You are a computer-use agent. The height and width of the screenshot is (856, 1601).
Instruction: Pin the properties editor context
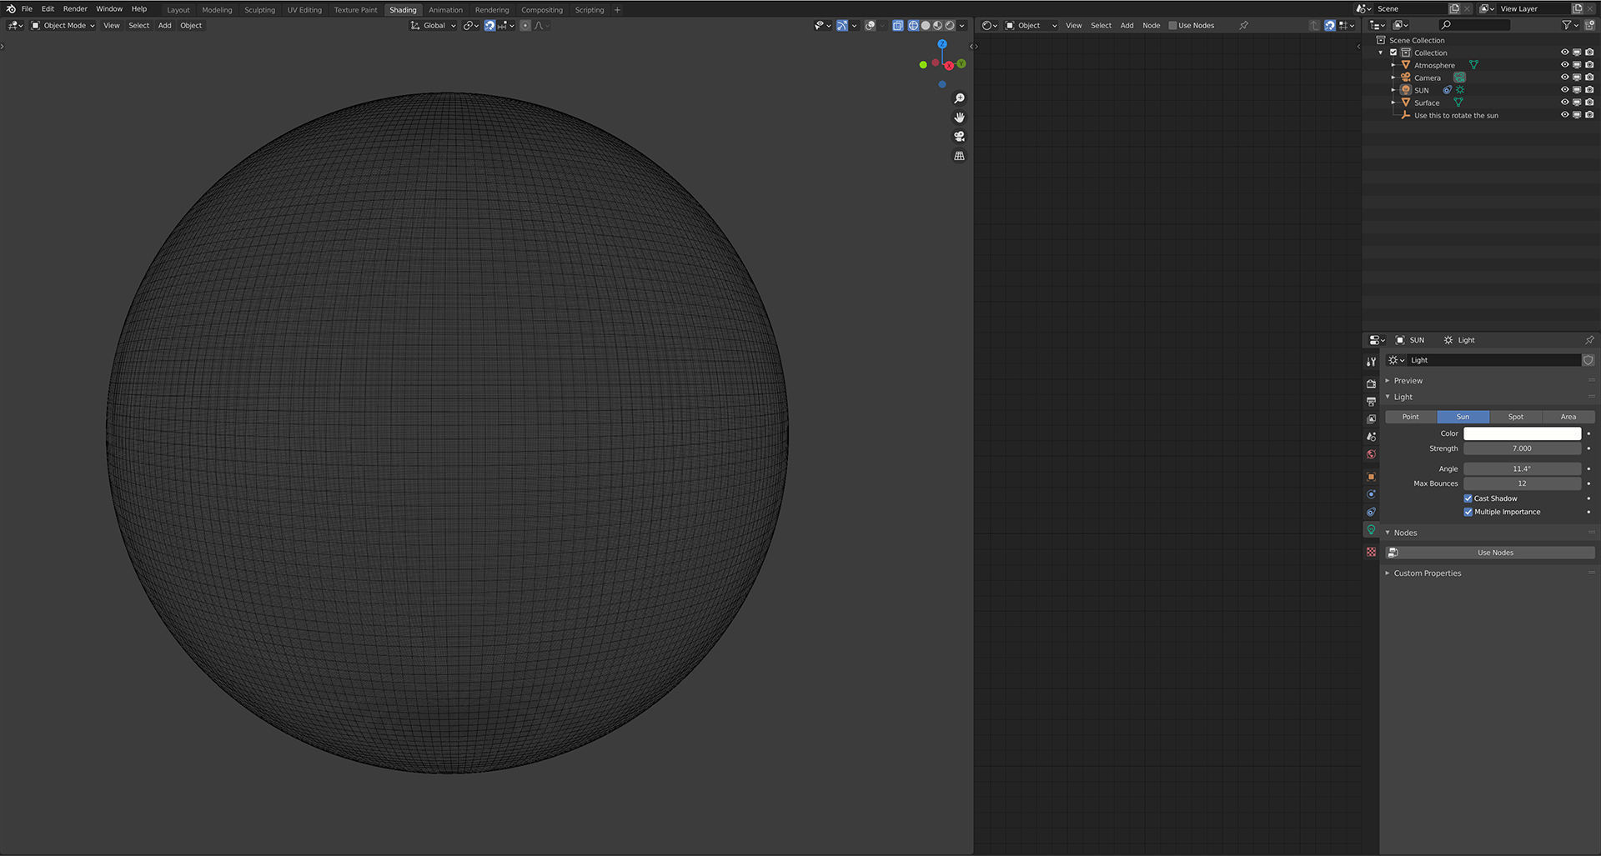tap(1589, 340)
